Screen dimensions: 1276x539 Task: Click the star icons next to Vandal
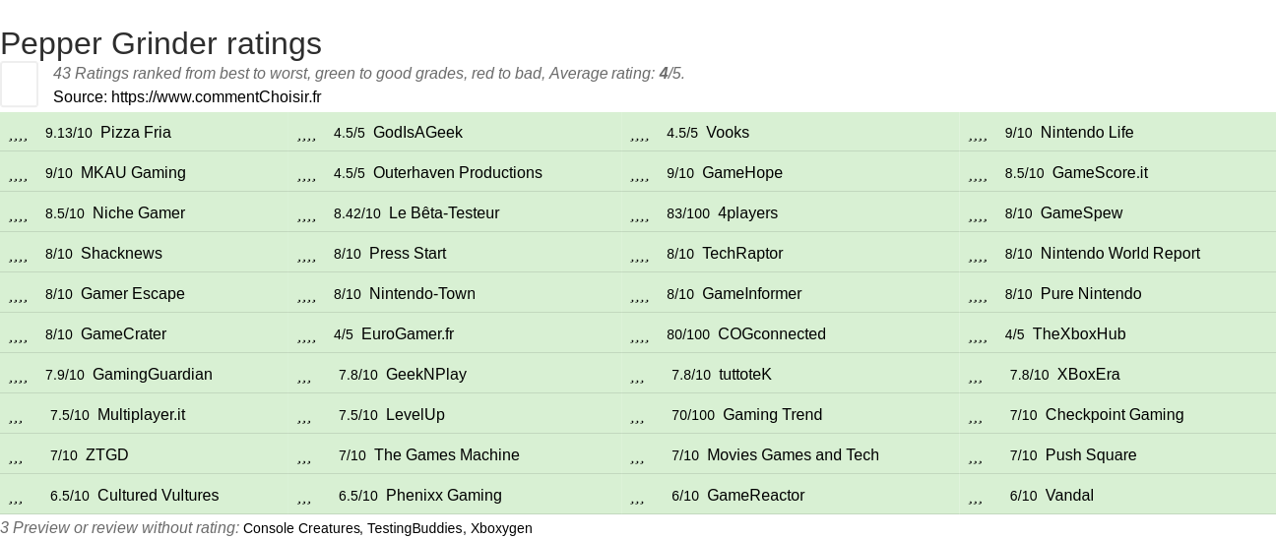[x=976, y=497]
